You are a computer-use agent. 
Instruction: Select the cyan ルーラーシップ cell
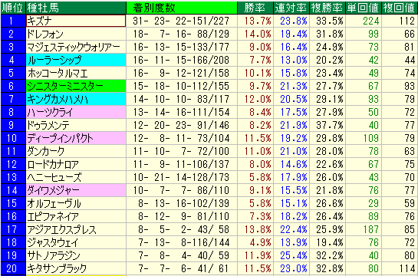click(76, 60)
